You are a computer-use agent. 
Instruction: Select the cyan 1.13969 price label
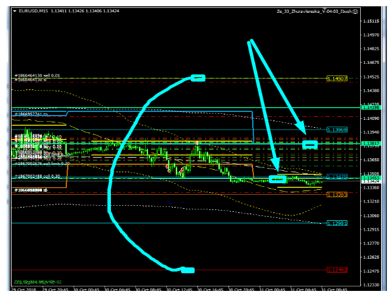pyautogui.click(x=336, y=130)
